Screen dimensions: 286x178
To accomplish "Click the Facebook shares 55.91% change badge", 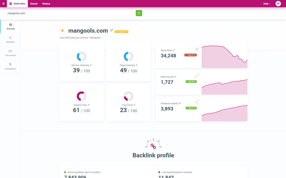I will coord(191,108).
